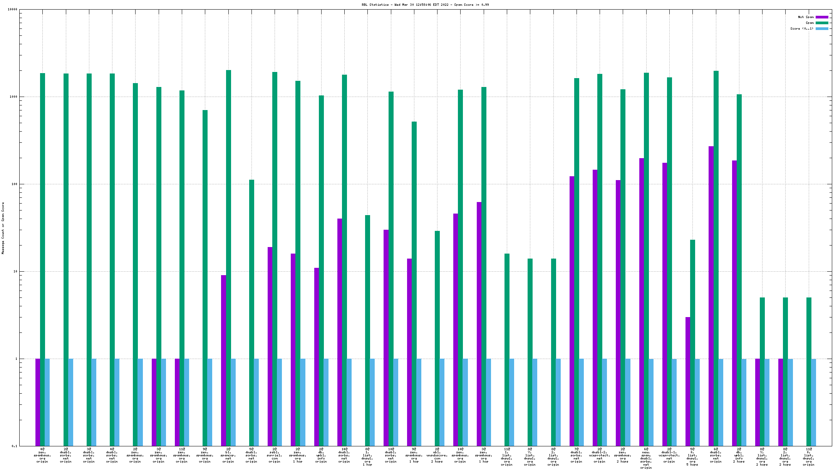The width and height of the screenshot is (838, 471).
Task: Click the 100 y-axis tick label
Action: pos(14,184)
